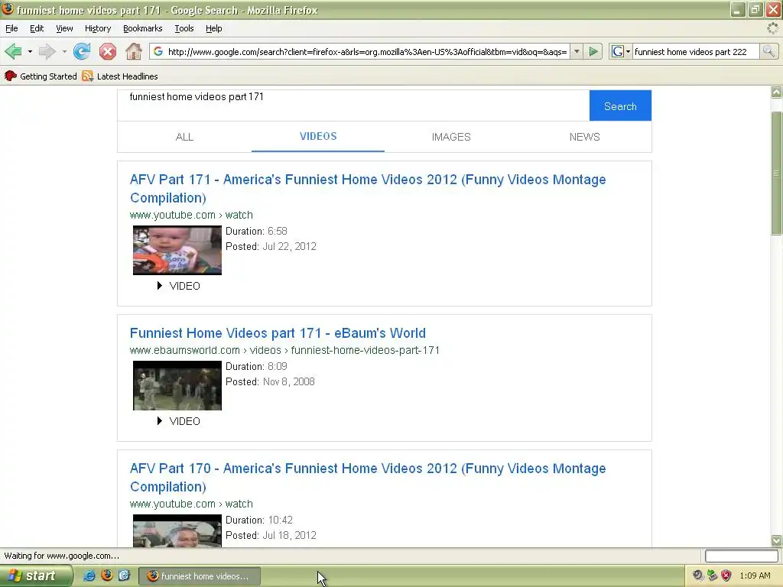Click the blue Search button
The height and width of the screenshot is (587, 783).
point(620,105)
